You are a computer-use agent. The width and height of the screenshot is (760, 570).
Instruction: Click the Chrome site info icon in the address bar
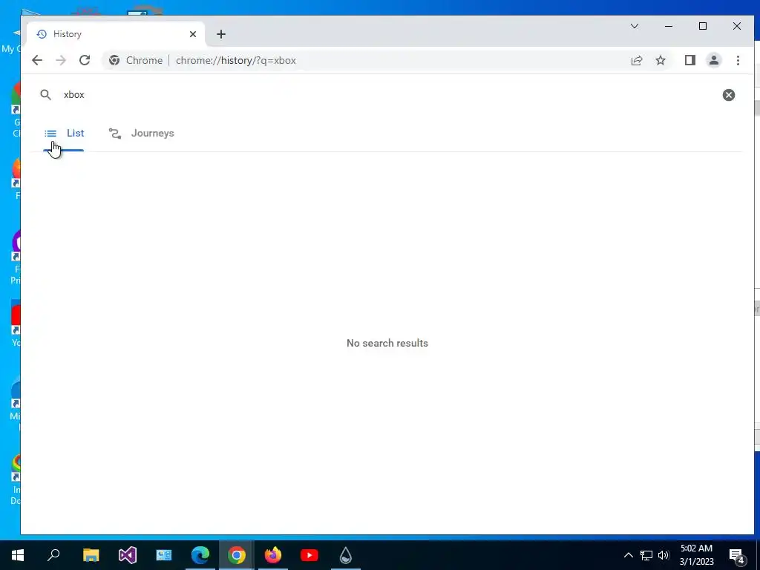click(114, 61)
